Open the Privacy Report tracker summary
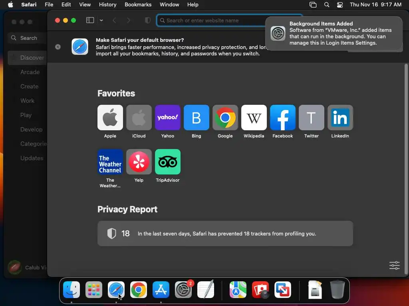 [225, 233]
